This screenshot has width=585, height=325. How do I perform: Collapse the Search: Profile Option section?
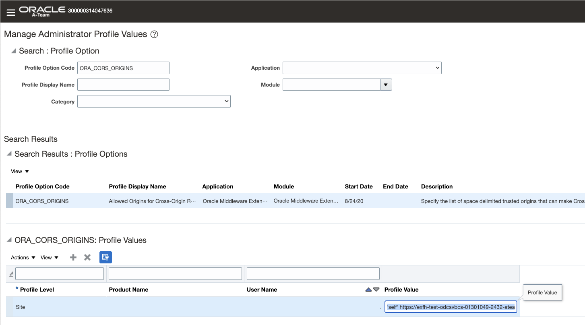(13, 51)
